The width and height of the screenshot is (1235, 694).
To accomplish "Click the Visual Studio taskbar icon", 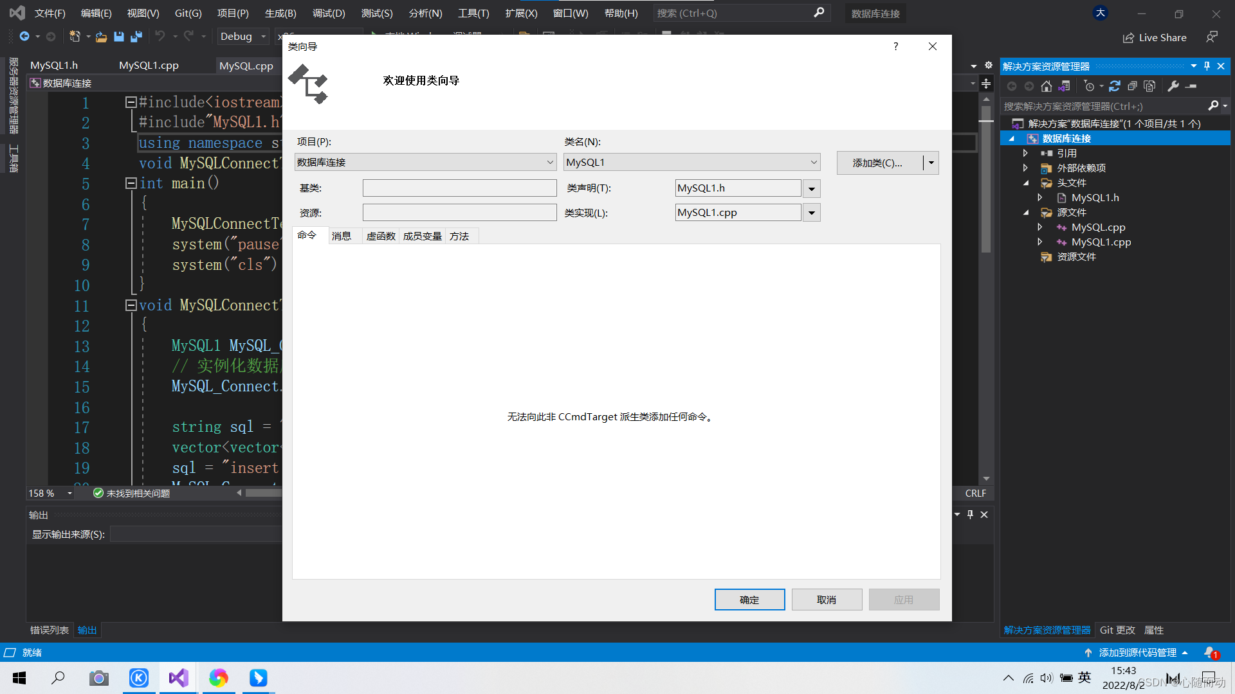I will click(x=179, y=678).
